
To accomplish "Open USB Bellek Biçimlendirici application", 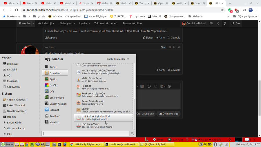I will coord(103,118).
